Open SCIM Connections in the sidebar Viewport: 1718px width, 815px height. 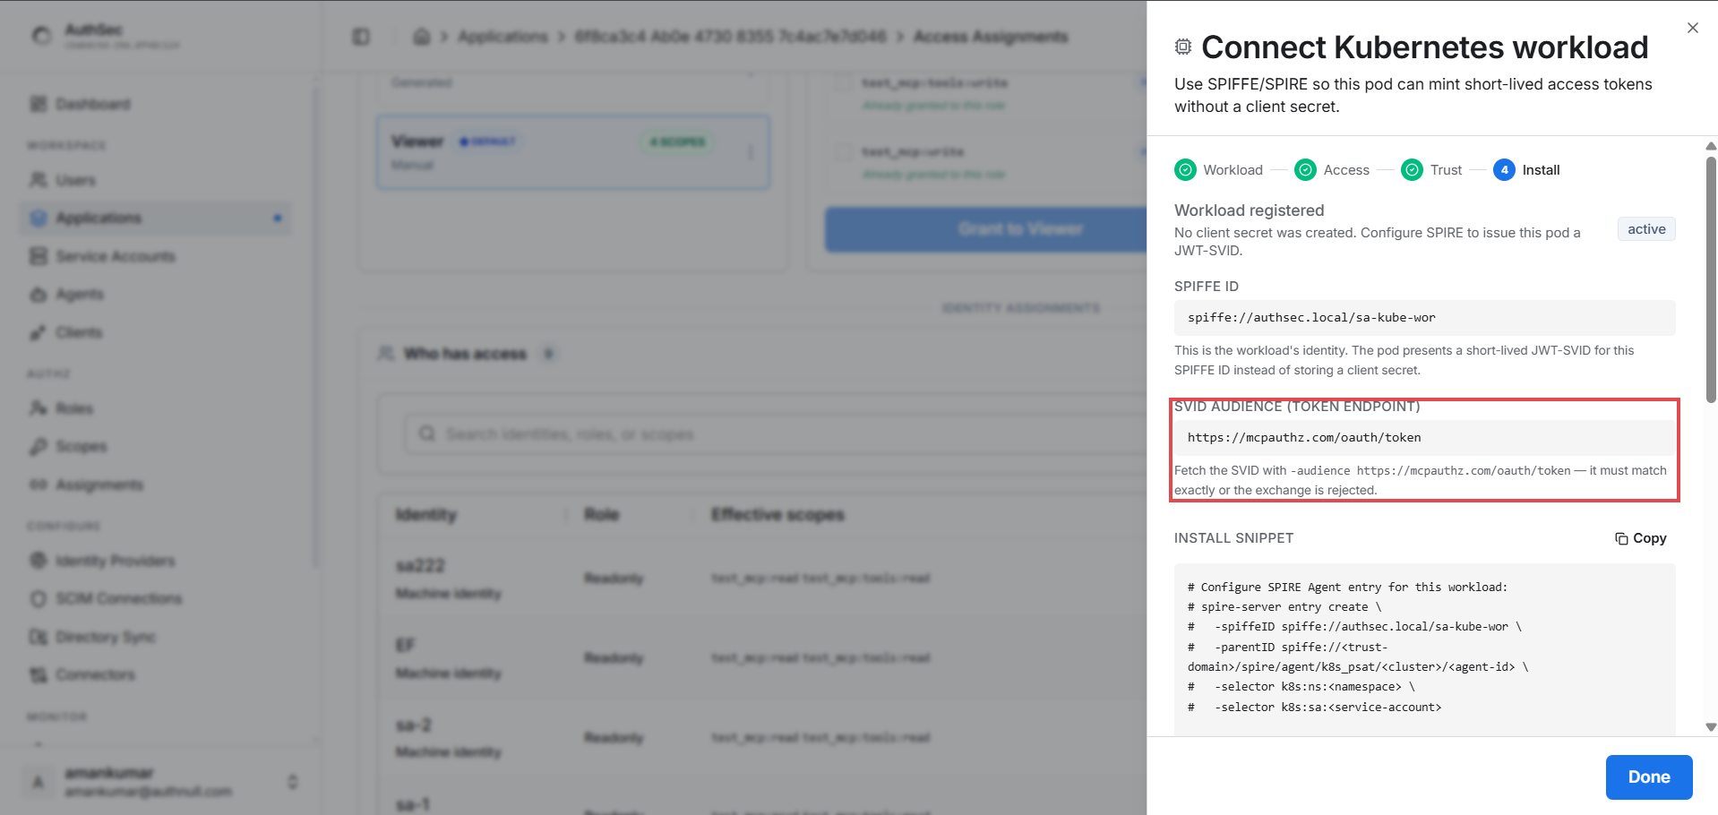(156, 598)
